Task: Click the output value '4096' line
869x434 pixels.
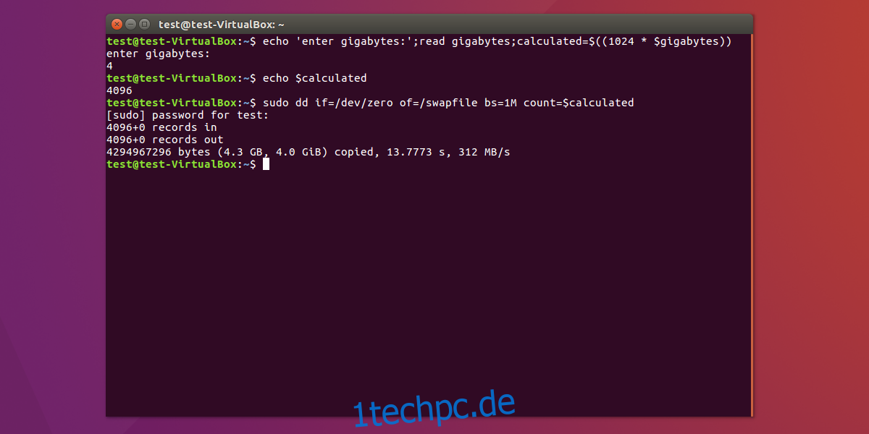Action: click(x=119, y=90)
